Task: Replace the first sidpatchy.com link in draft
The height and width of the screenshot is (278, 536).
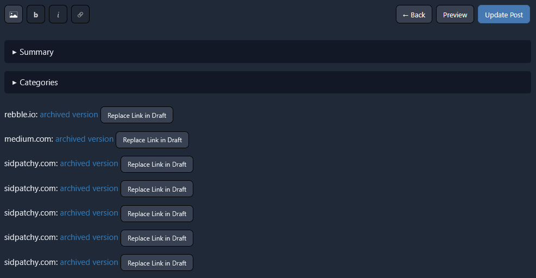Action: pyautogui.click(x=157, y=165)
